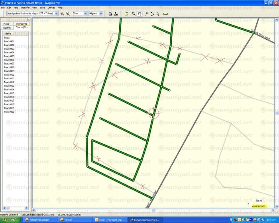Viewport: 279px width, 223px height.
Task: Choose the Selection arrow tool
Action: [x=158, y=14]
